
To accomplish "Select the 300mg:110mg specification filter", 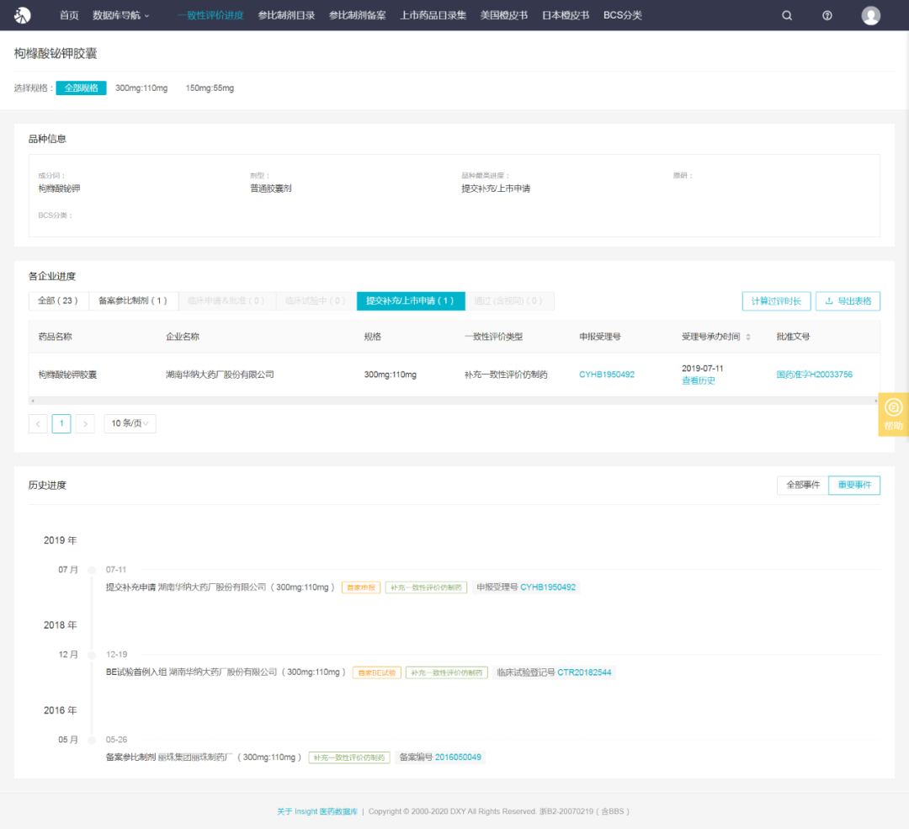I will click(x=141, y=88).
